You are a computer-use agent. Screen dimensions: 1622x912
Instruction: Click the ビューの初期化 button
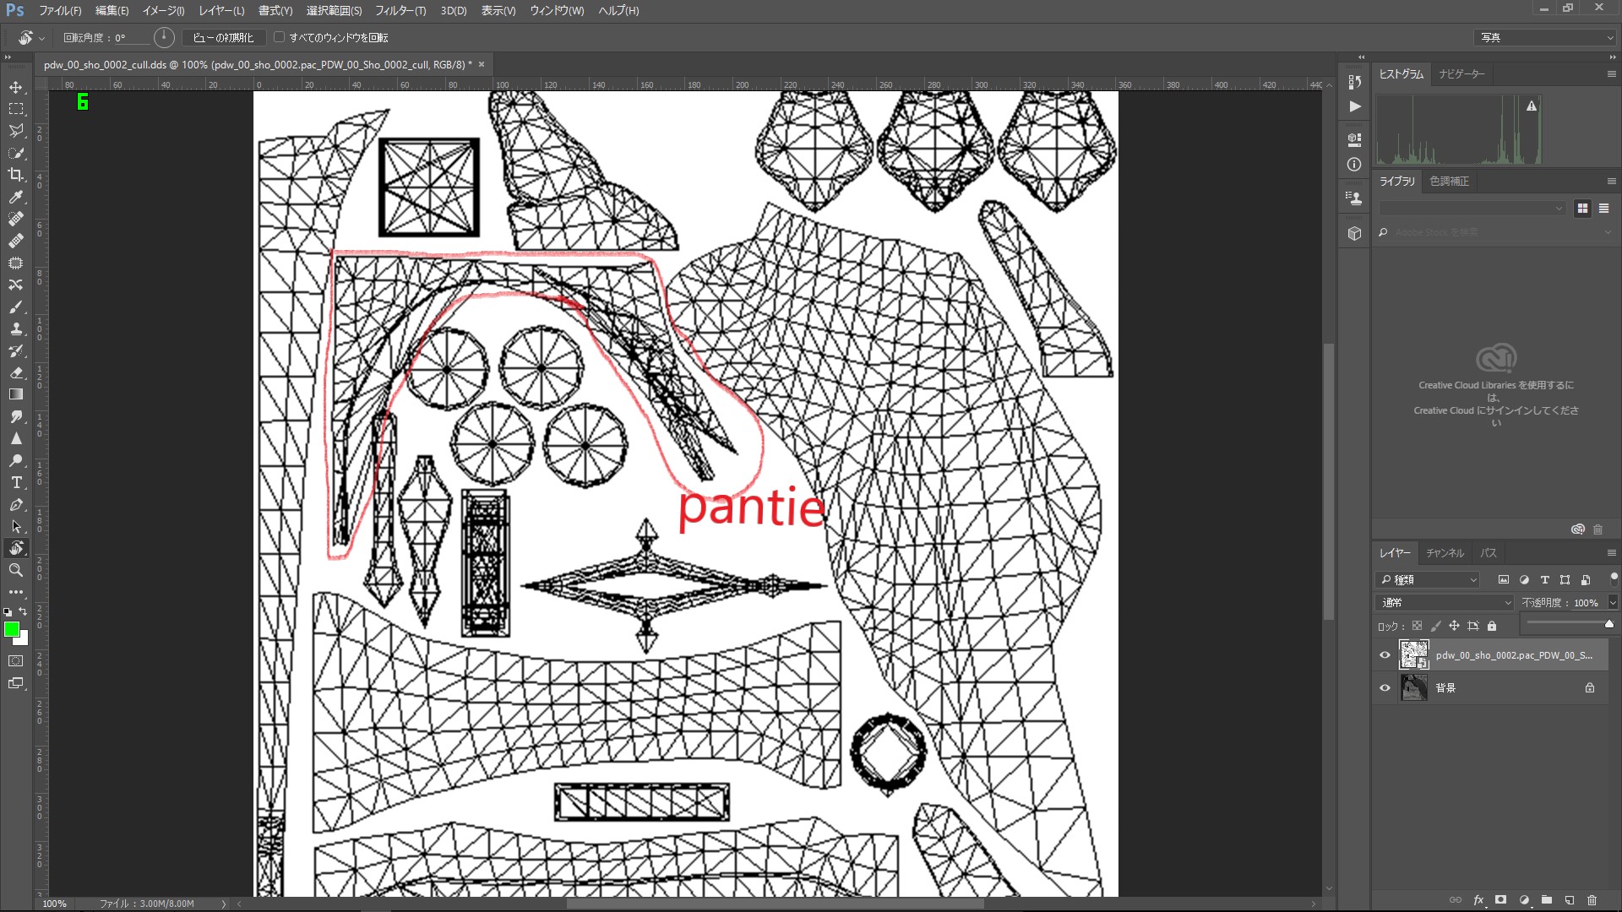[x=223, y=37]
